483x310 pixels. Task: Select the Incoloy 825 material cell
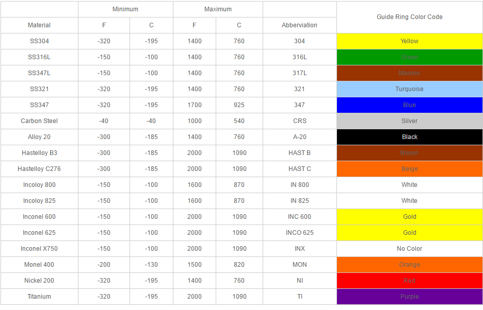click(39, 201)
